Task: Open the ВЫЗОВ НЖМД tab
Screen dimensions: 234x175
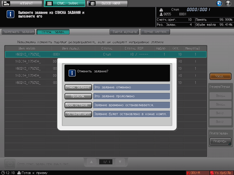Action: (x=107, y=3)
